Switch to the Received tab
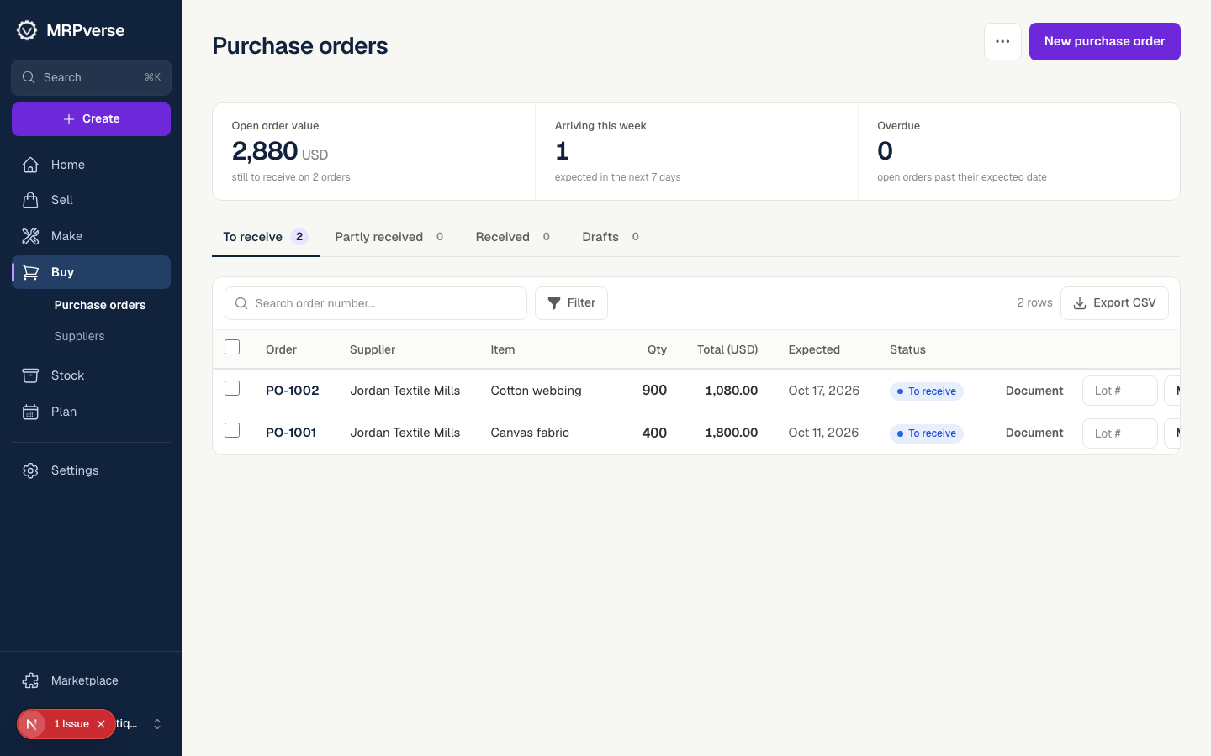Viewport: 1211px width, 756px height. 513,237
